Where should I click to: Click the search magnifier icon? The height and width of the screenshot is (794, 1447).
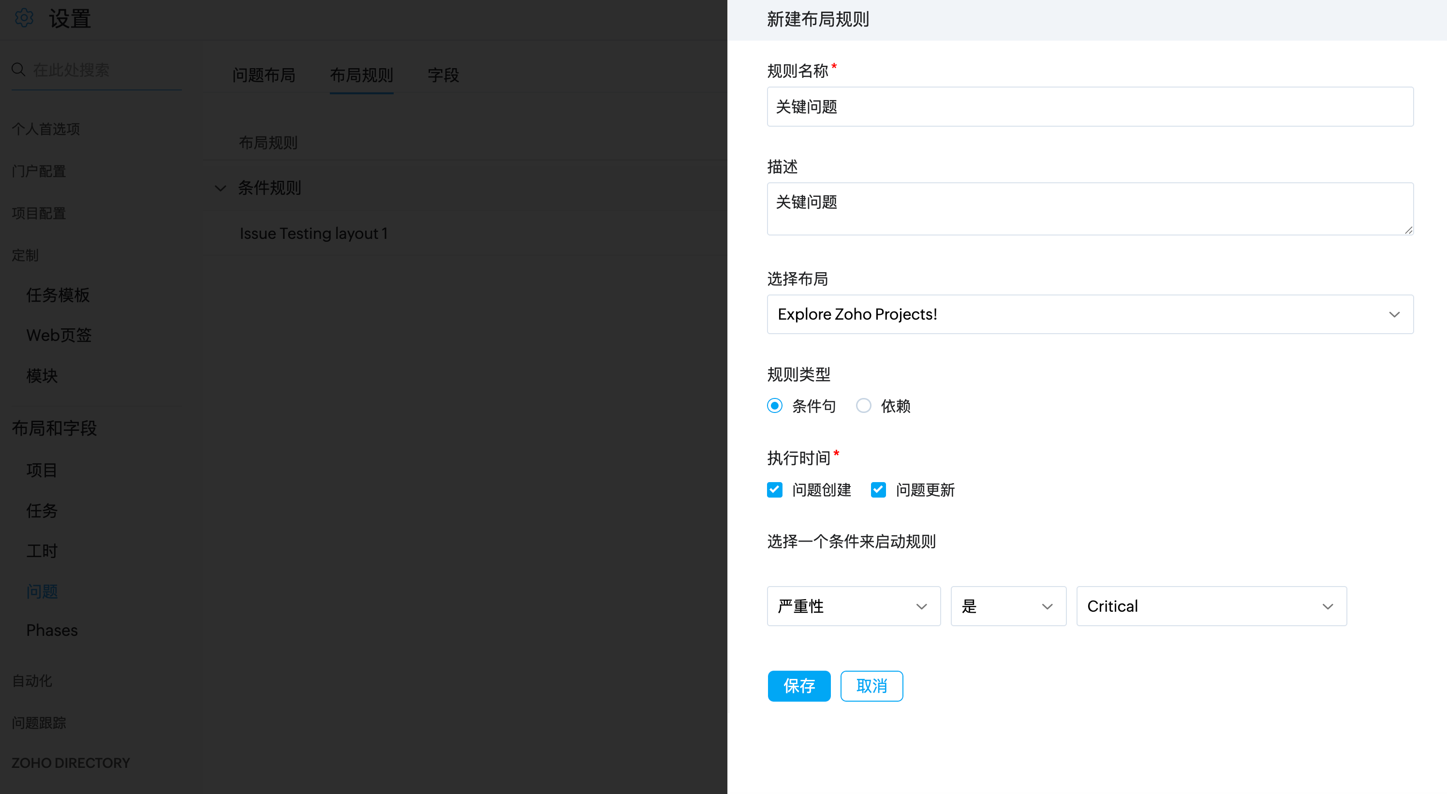[18, 70]
